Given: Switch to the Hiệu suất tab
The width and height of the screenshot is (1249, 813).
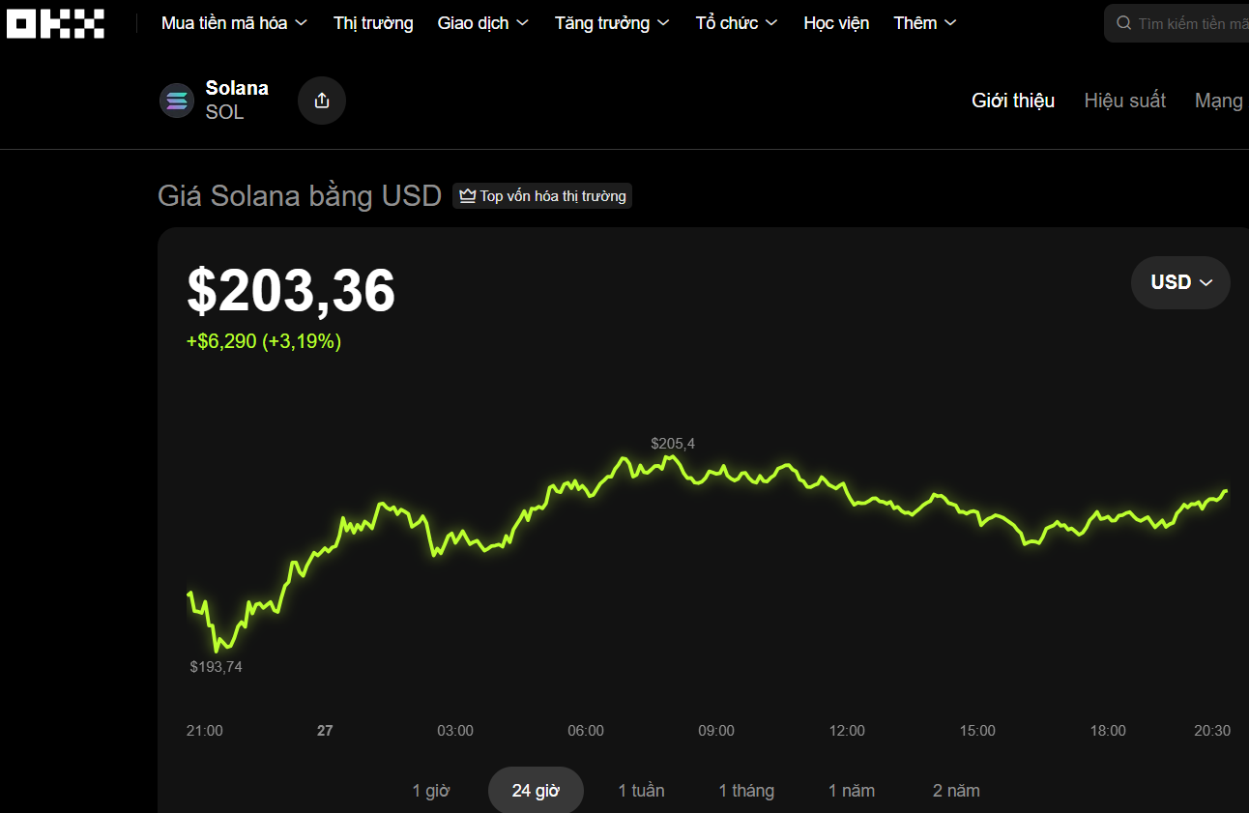Looking at the screenshot, I should click(x=1124, y=101).
